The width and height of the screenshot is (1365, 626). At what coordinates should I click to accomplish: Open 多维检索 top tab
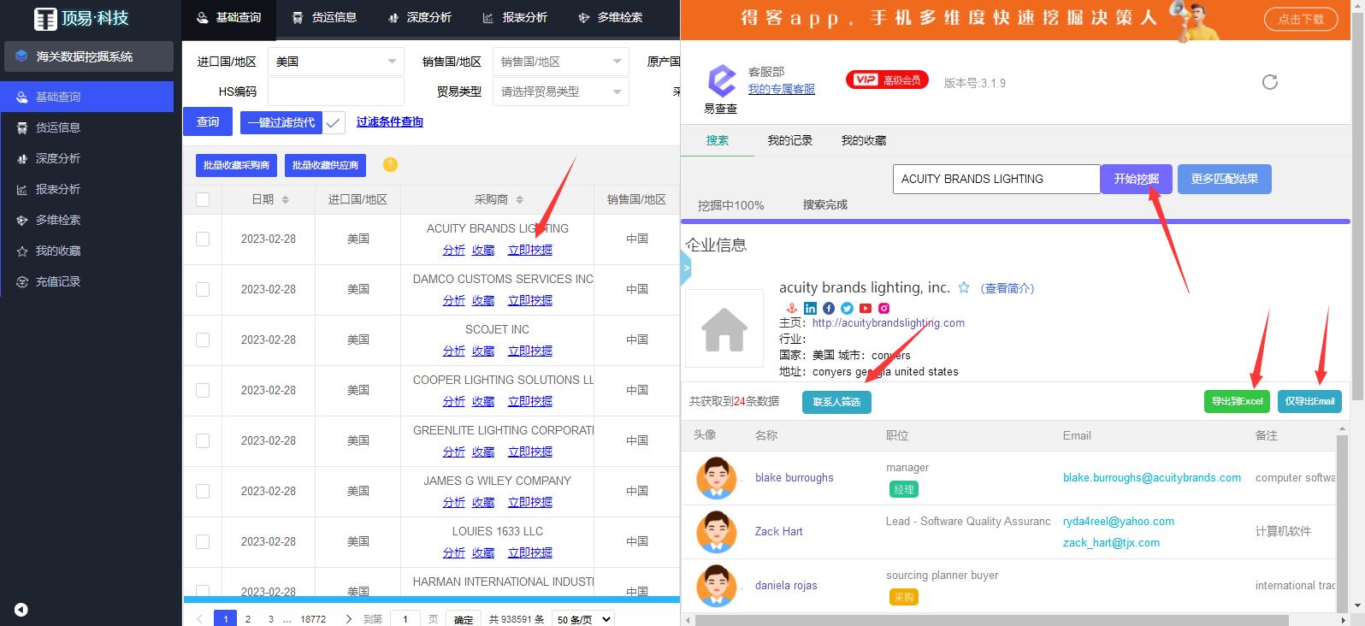(x=610, y=17)
